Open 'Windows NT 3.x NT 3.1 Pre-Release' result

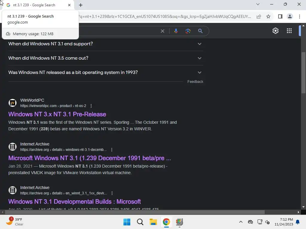coord(57,114)
